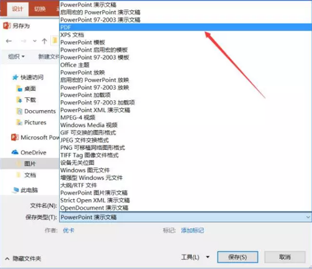
Task: Click the 桌面 folder icon
Action: tap(19, 89)
